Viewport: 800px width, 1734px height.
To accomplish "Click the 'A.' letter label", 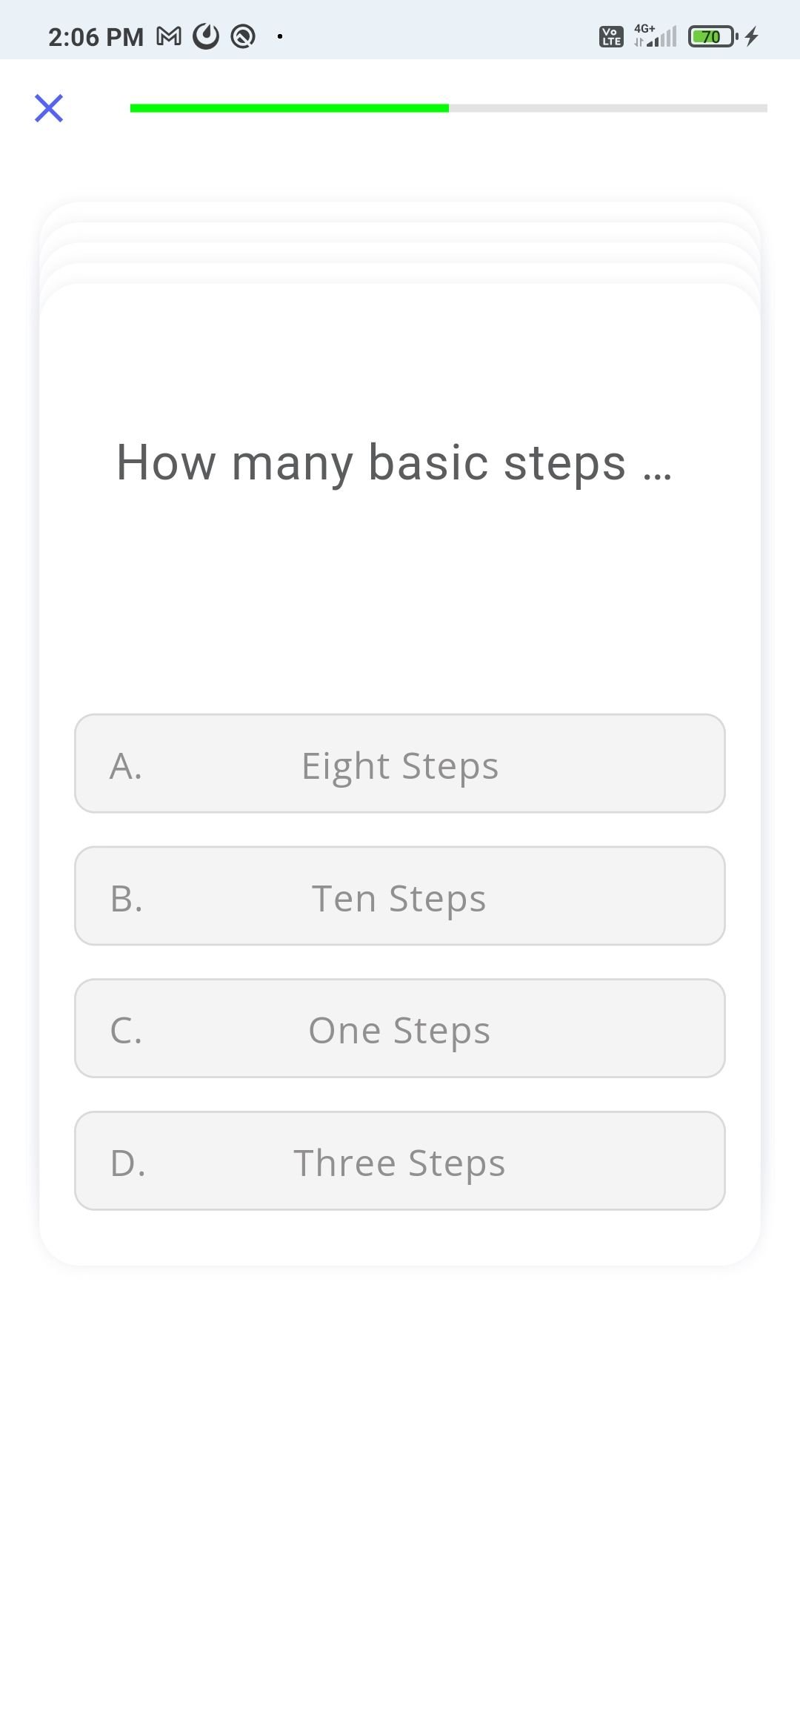I will point(126,765).
